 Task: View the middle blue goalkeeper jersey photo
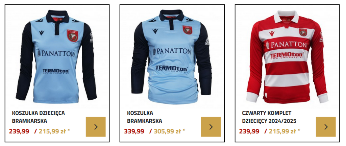tap(171, 56)
